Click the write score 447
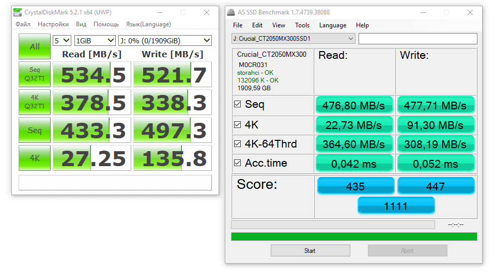The height and width of the screenshot is (275, 495). (436, 186)
